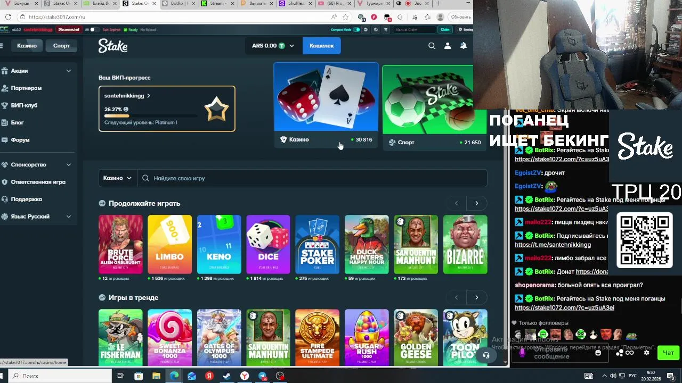682x383 pixels.
Task: Expand the Спонсорство sidebar section
Action: coord(69,164)
